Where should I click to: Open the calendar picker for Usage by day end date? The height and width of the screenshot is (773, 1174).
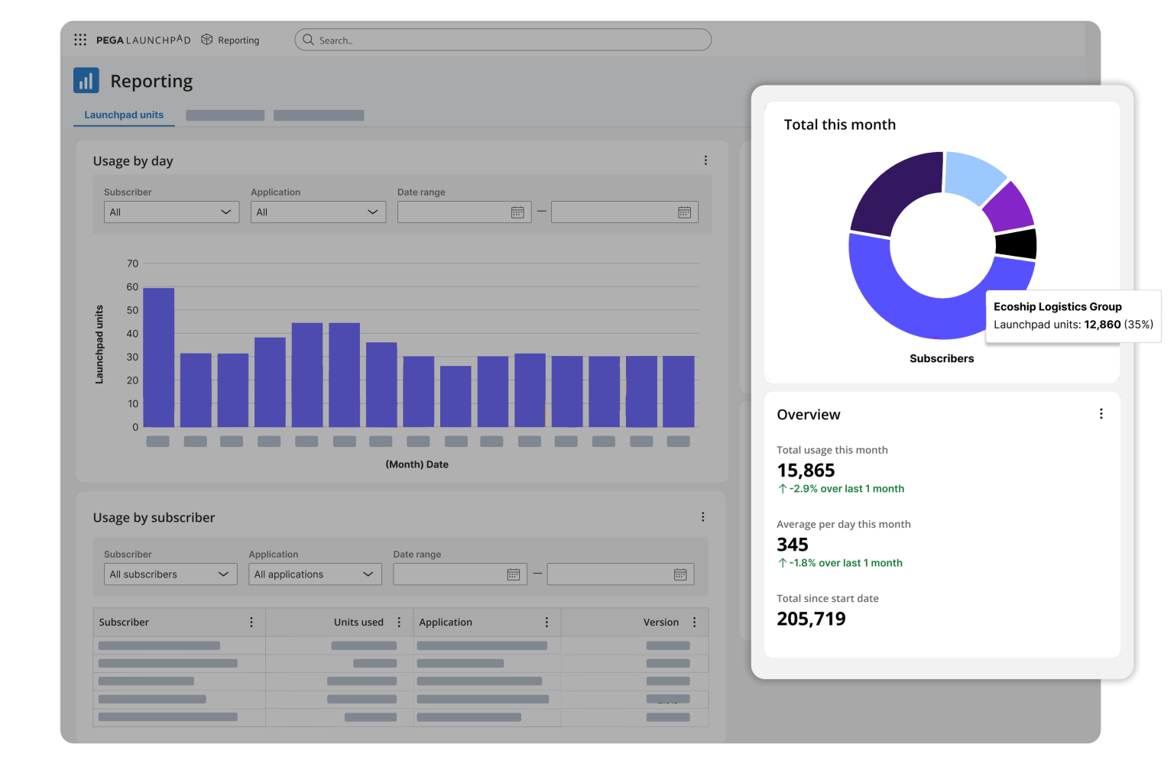click(x=683, y=212)
